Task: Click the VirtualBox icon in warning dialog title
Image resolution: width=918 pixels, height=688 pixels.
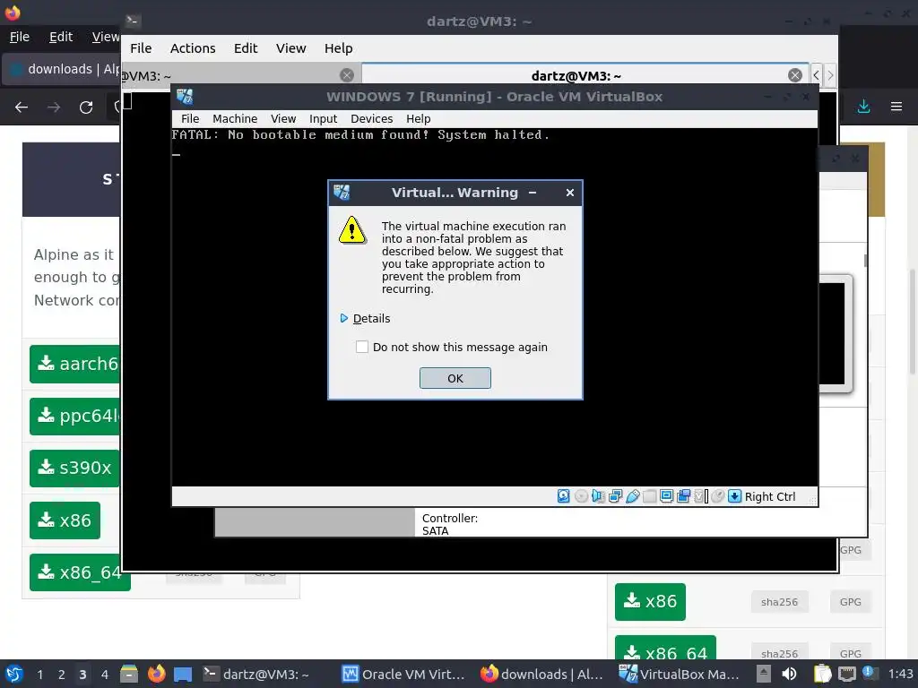Action: (x=342, y=192)
